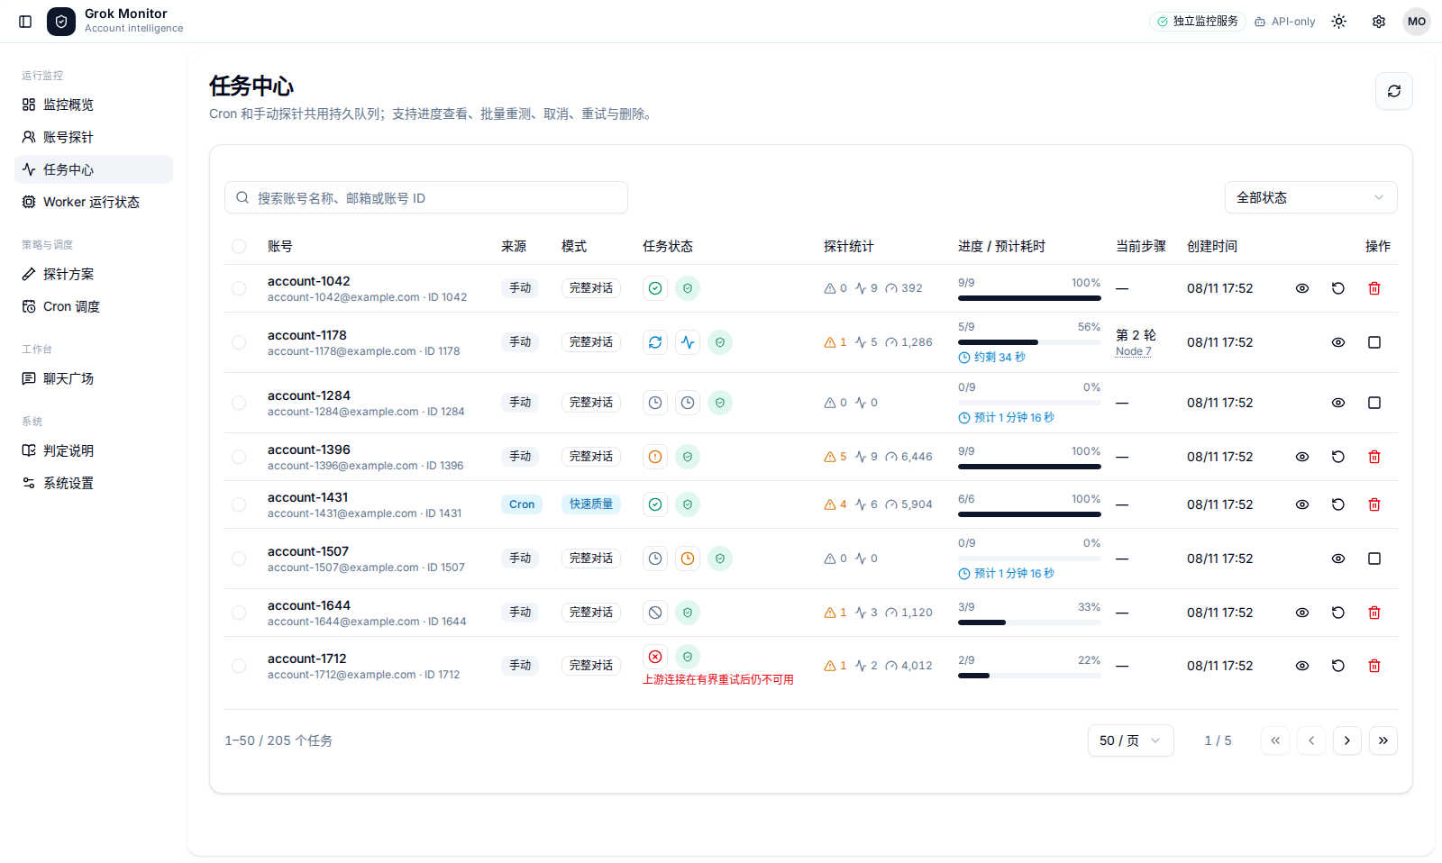Viewport: 1442px width, 863px height.
Task: Retry the account-1396 task via its retry icon
Action: point(1338,457)
